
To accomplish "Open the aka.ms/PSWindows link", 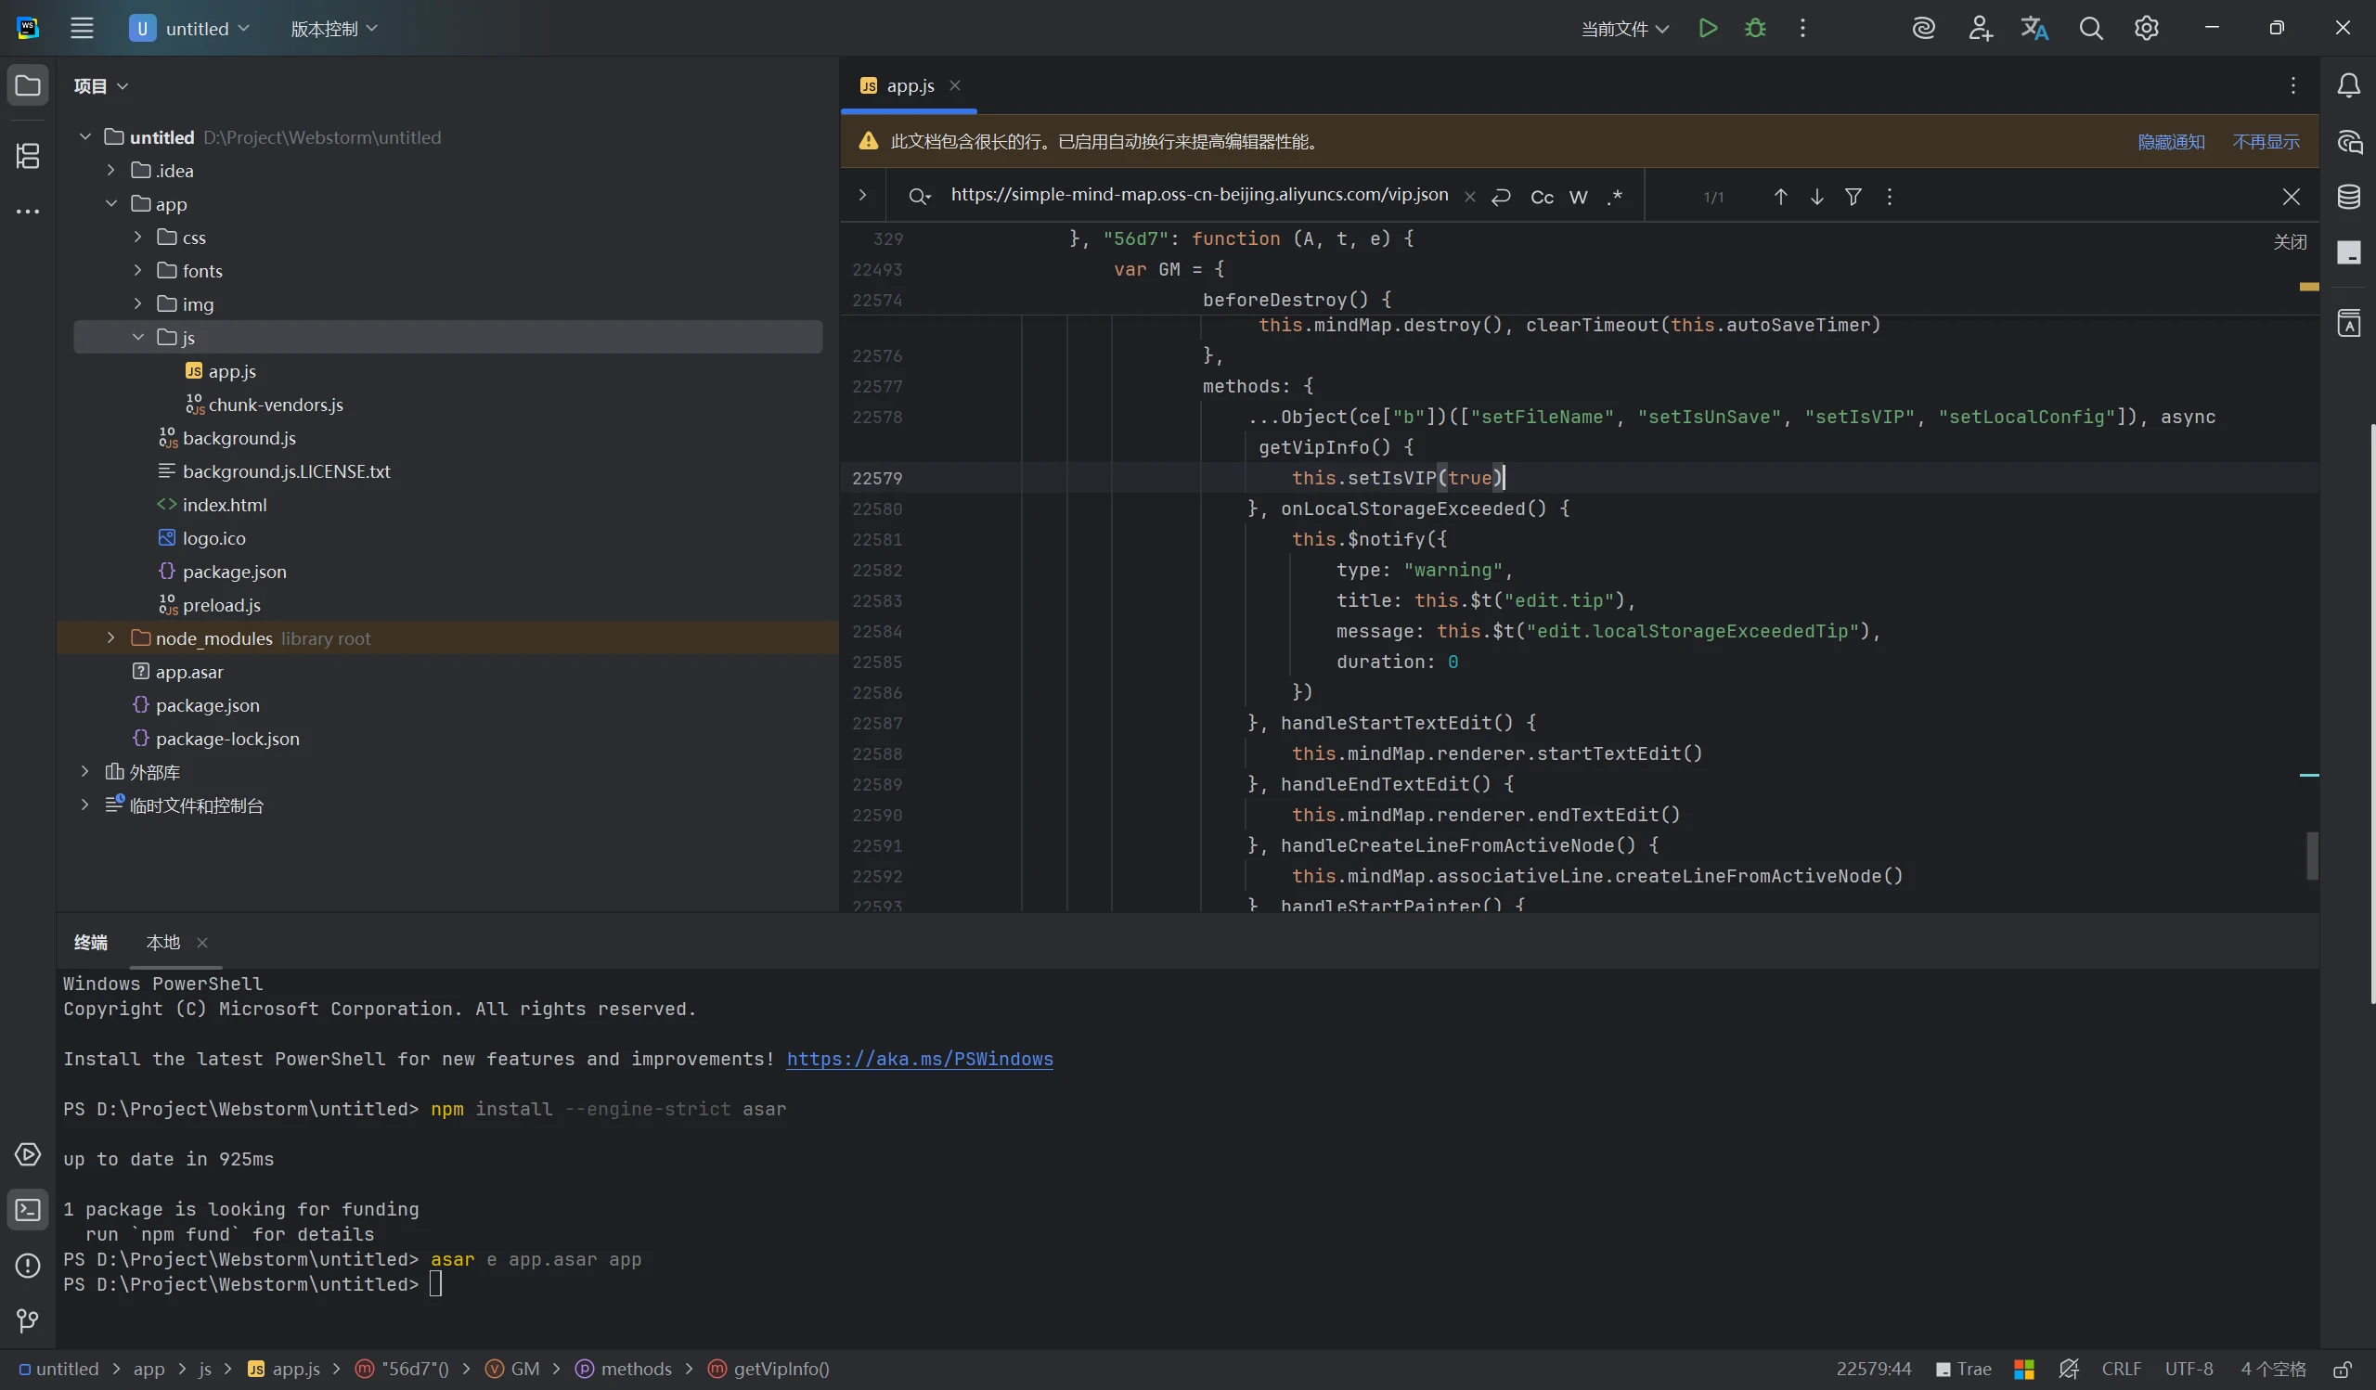I will [919, 1059].
